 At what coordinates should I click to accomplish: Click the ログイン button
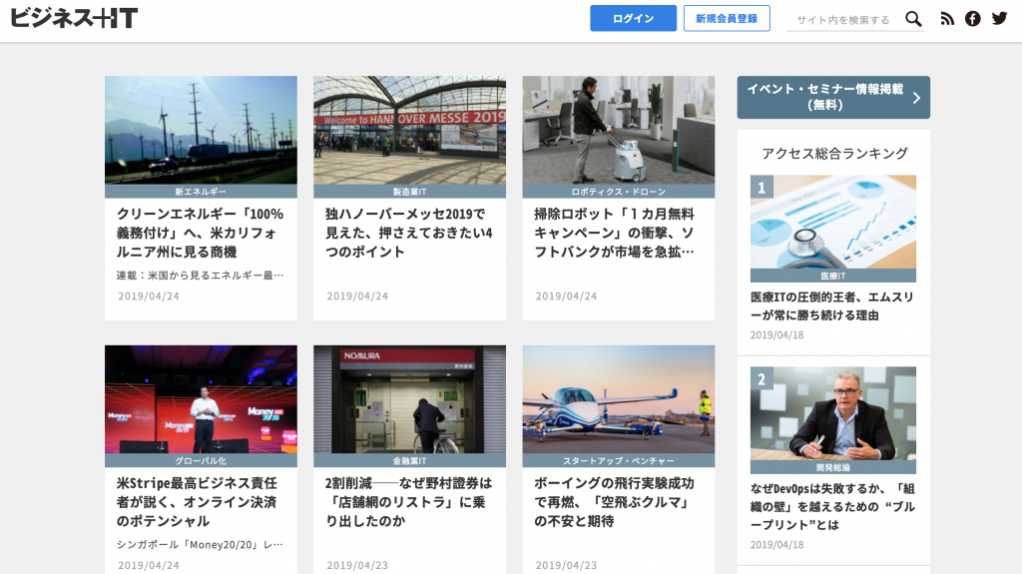pyautogui.click(x=633, y=18)
